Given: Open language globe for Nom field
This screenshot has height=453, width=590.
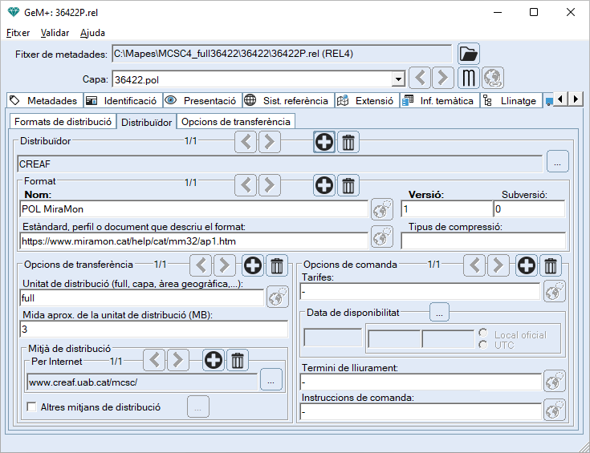Looking at the screenshot, I should pos(382,209).
